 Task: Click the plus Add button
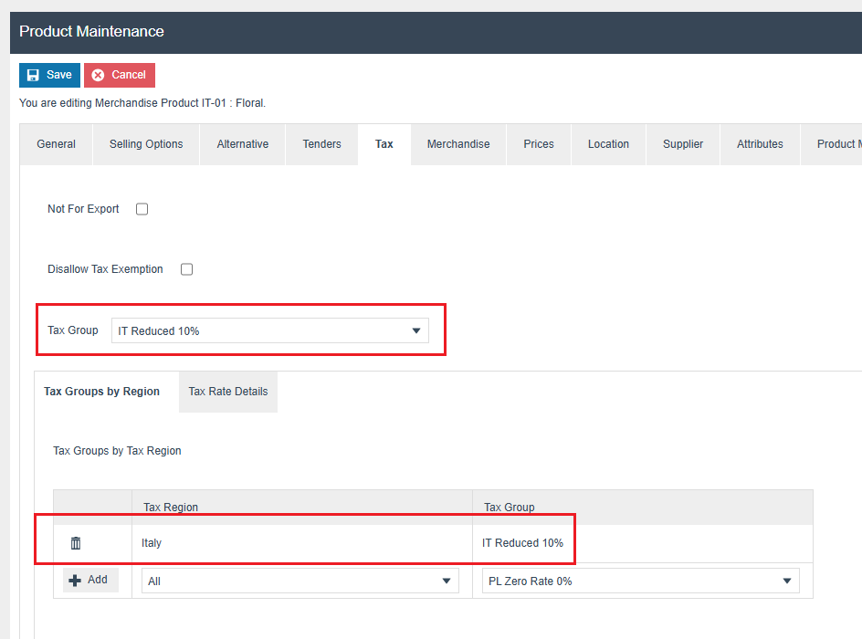click(x=89, y=581)
